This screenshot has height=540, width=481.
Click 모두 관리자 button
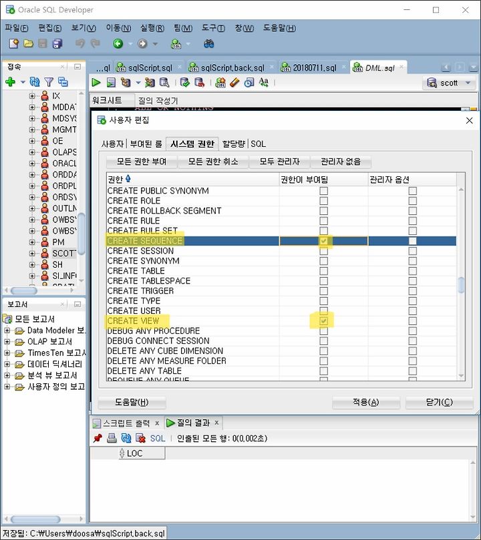279,162
